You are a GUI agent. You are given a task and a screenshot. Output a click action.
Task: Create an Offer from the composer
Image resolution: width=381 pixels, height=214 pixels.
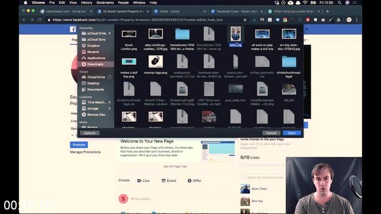195,181
